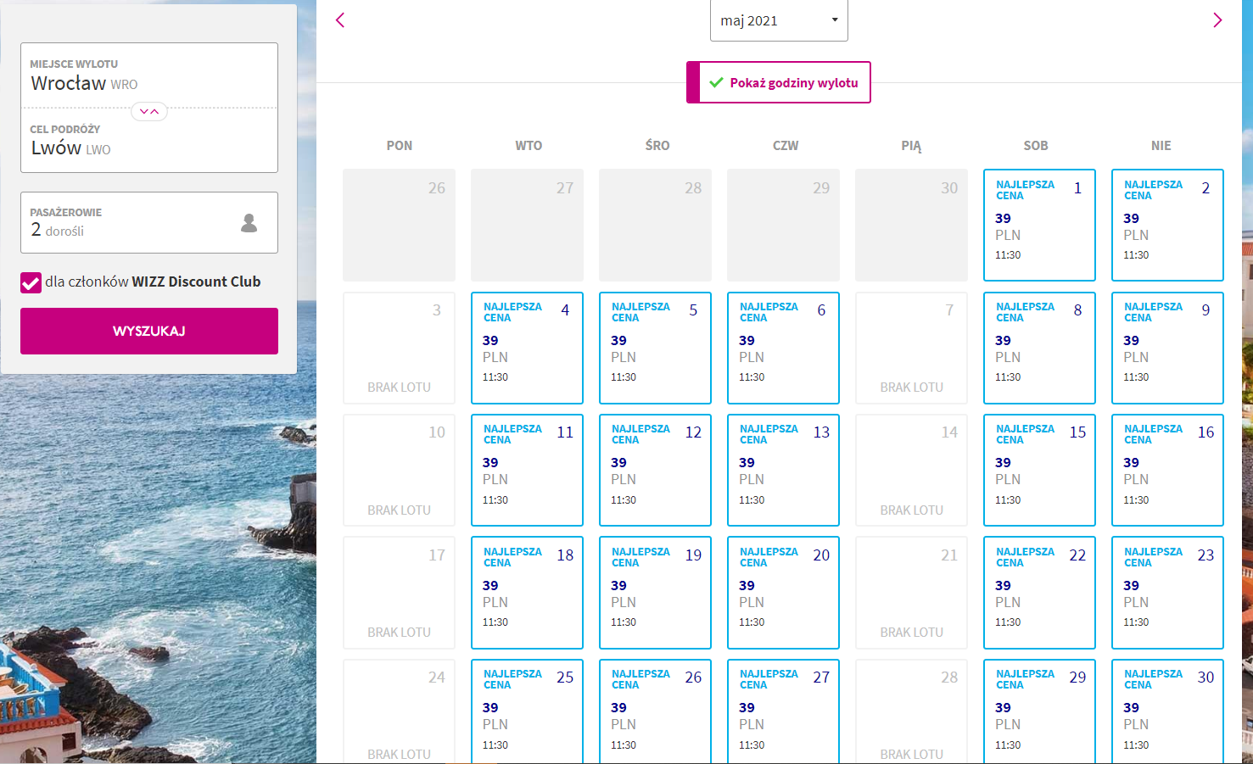Viewport: 1253px width, 764px height.
Task: Toggle WIZZ Discount Club members checkbox
Action: (x=31, y=282)
